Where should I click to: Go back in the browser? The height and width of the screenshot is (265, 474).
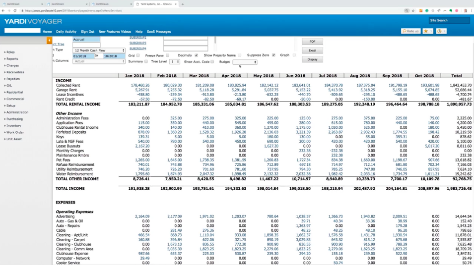coord(3,10)
